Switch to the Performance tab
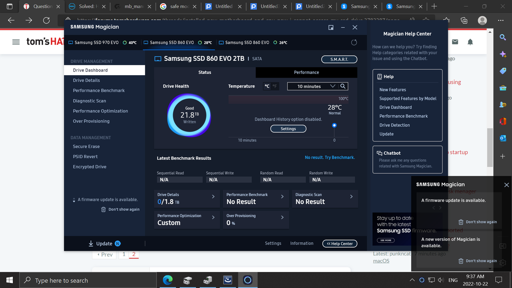The width and height of the screenshot is (512, 288). (x=306, y=72)
